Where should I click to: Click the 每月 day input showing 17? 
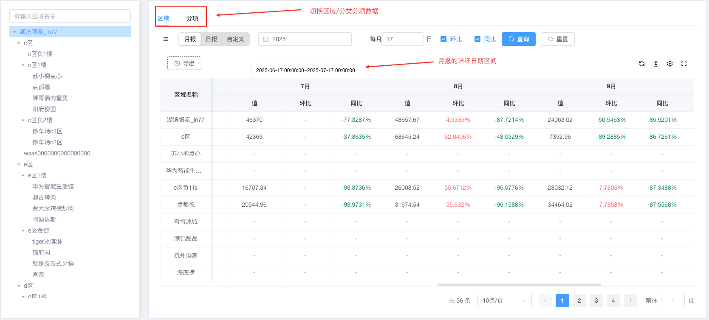pos(403,39)
